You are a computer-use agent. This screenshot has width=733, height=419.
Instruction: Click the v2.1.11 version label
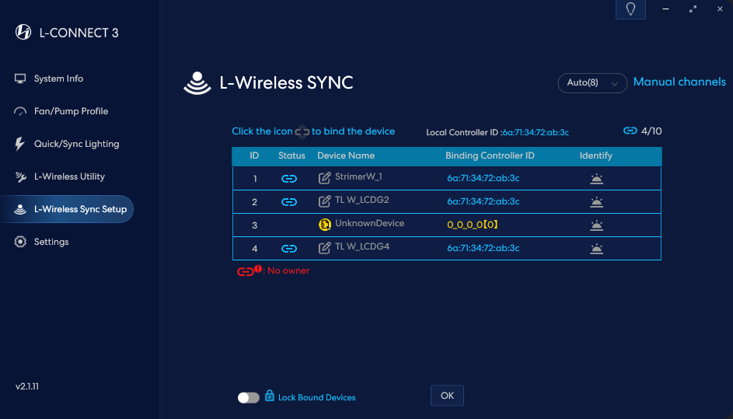point(27,386)
